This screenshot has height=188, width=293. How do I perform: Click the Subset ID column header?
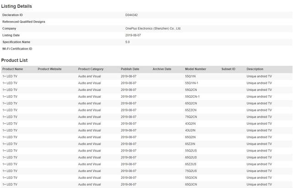[x=228, y=69]
